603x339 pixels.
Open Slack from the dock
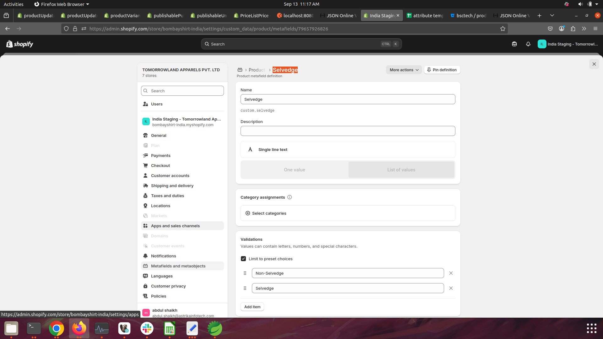pos(147,328)
